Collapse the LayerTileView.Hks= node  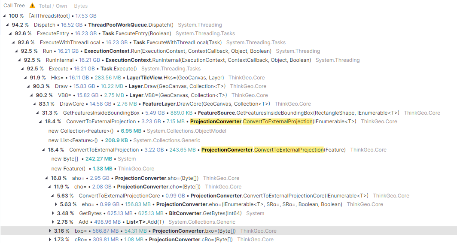tap(25, 78)
